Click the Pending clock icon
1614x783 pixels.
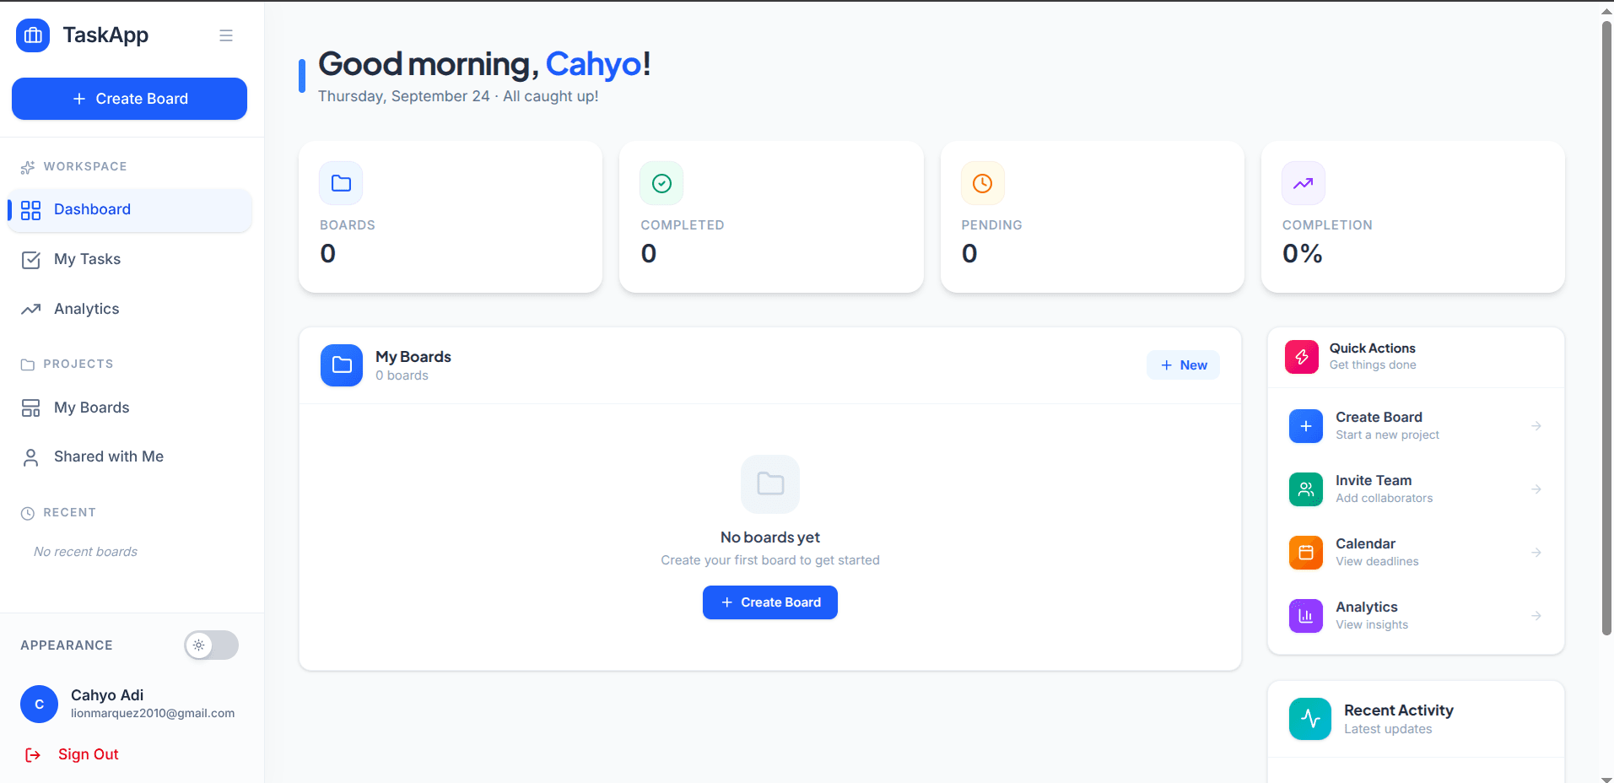tap(983, 183)
